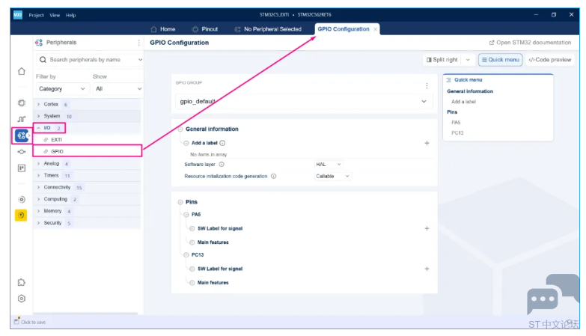Jump to PC13 in Quick menu
This screenshot has width=586, height=336.
(457, 133)
